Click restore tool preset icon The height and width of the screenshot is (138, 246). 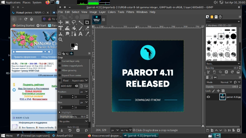[x=70, y=130]
